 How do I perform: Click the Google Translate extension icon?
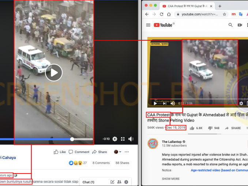241,14
